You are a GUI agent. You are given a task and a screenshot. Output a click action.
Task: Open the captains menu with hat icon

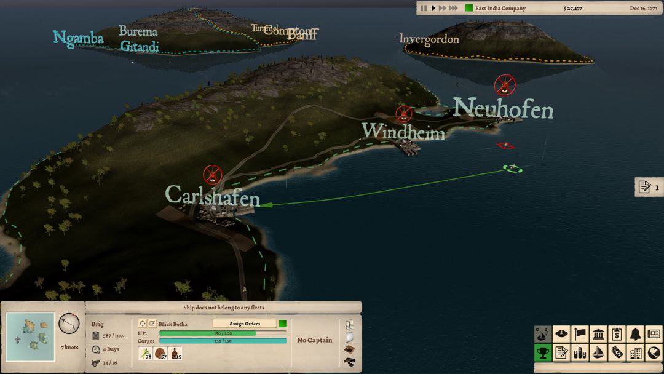pyautogui.click(x=561, y=334)
